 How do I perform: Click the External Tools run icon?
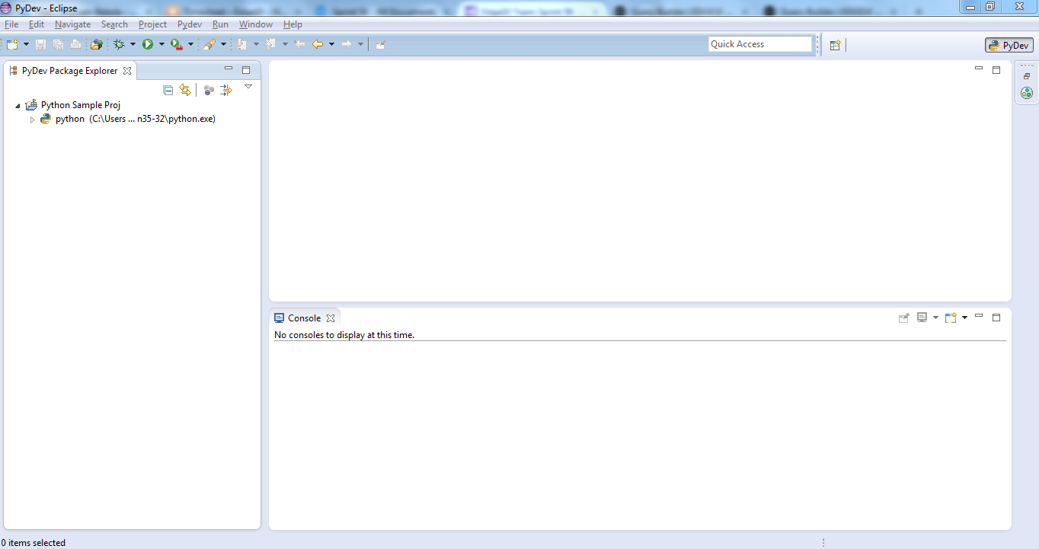point(177,45)
